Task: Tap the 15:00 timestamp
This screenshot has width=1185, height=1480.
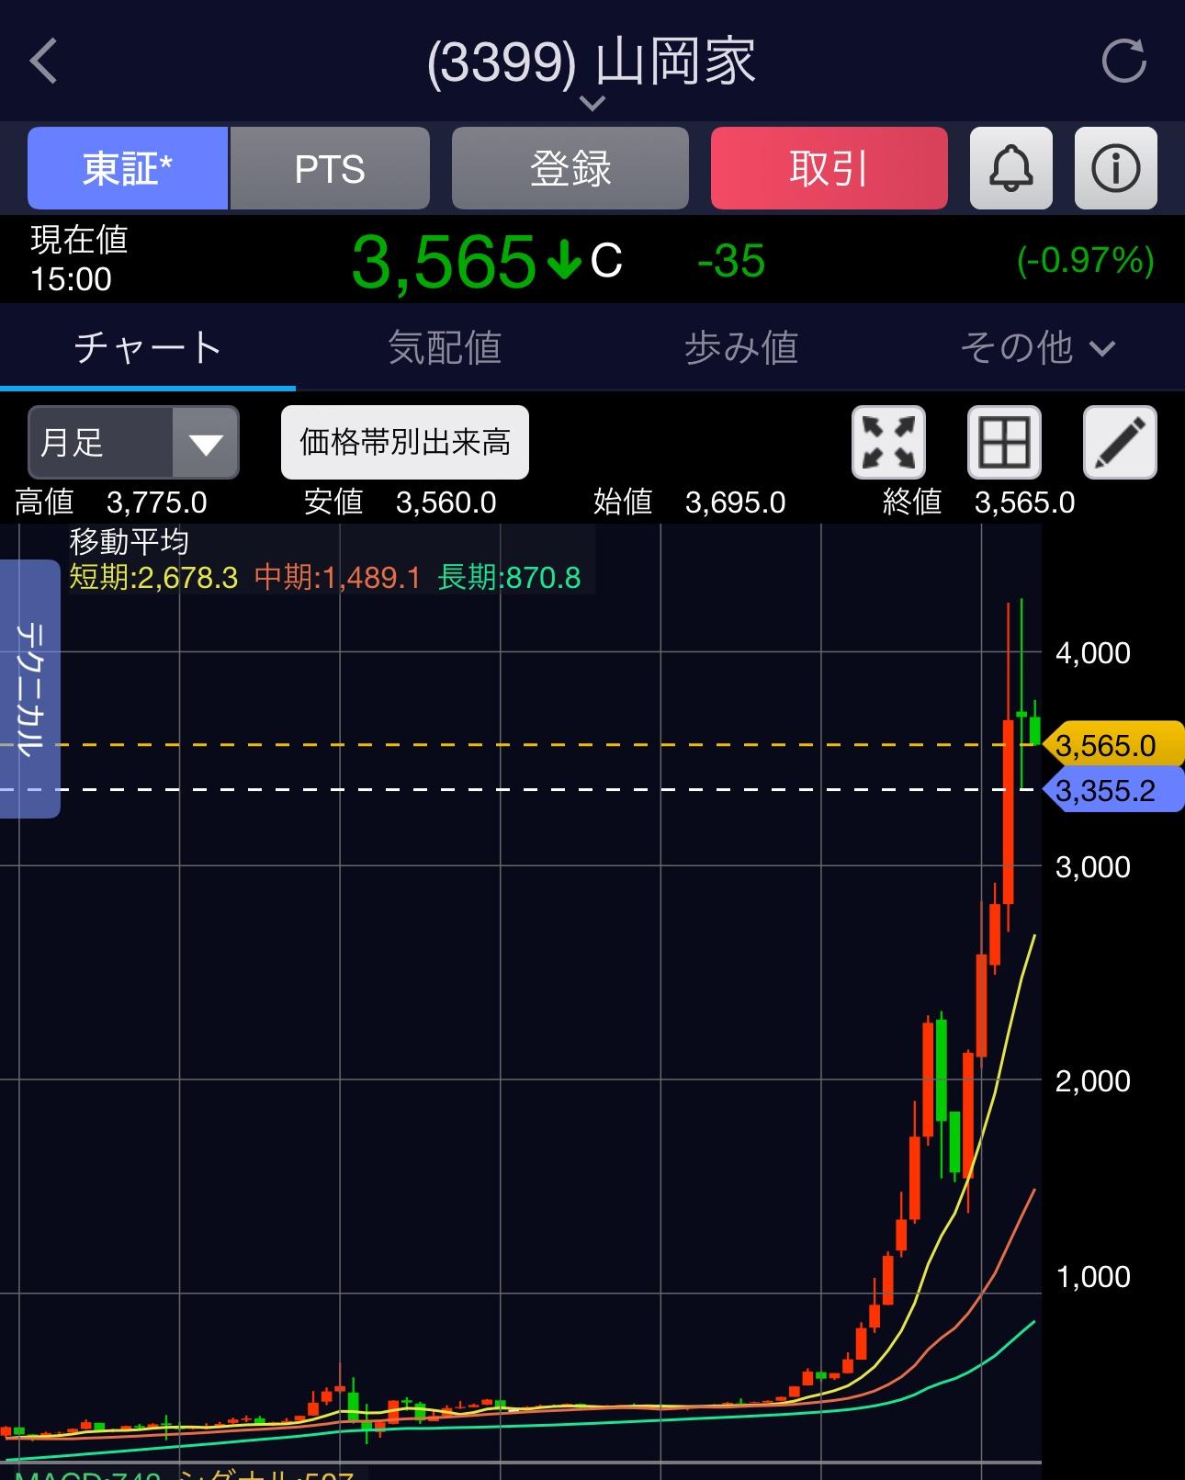Action: coord(71,279)
